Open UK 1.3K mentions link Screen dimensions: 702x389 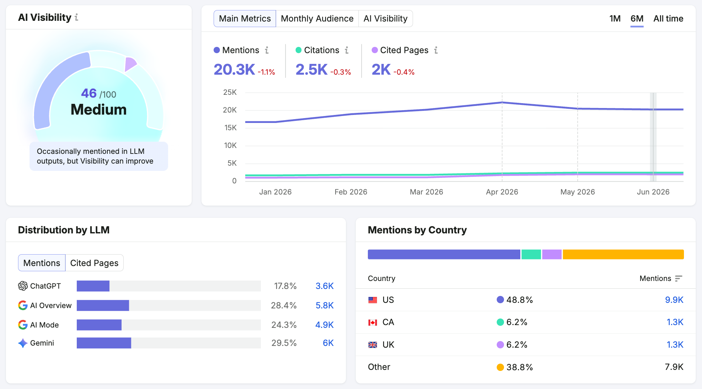click(675, 345)
